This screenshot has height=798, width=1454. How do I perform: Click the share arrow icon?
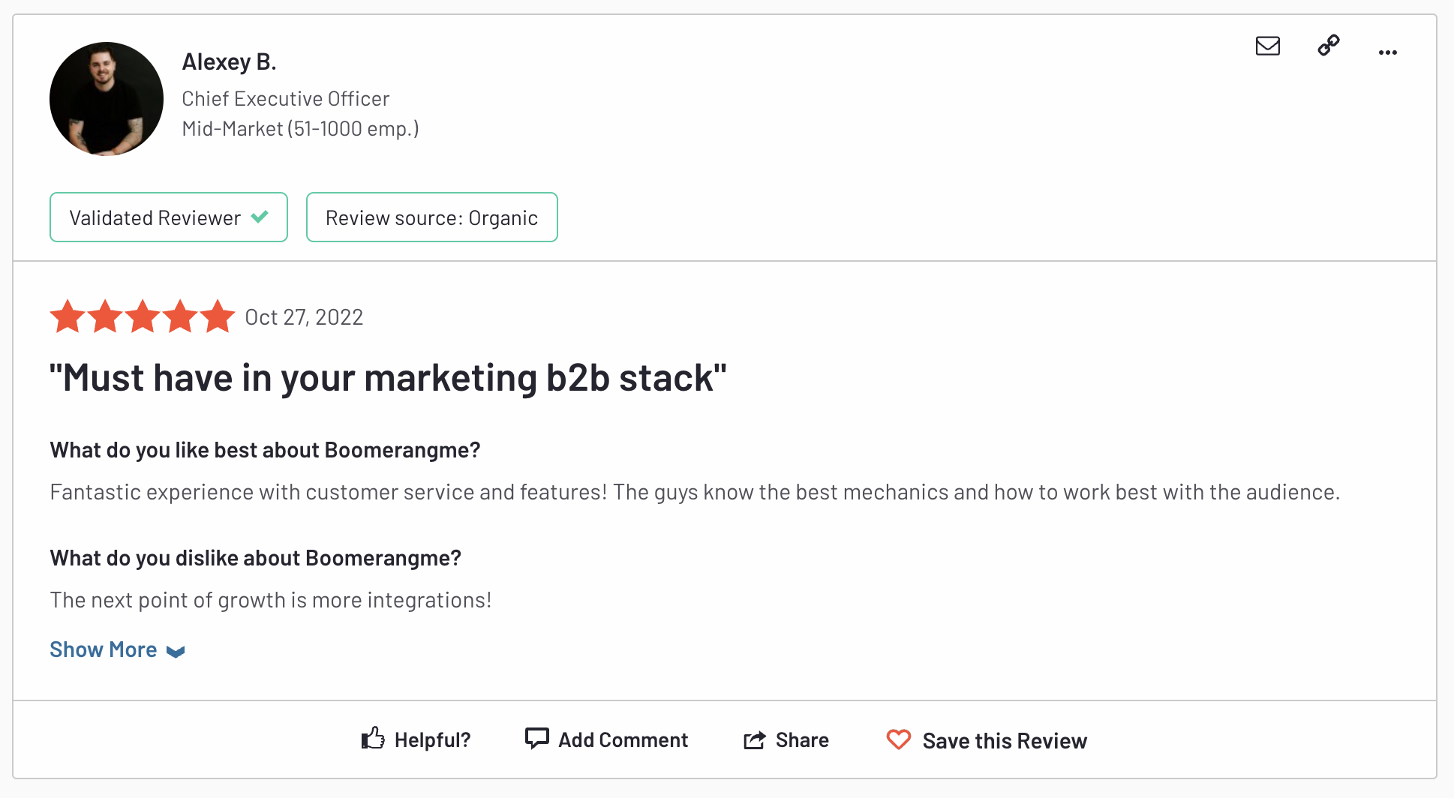coord(755,740)
